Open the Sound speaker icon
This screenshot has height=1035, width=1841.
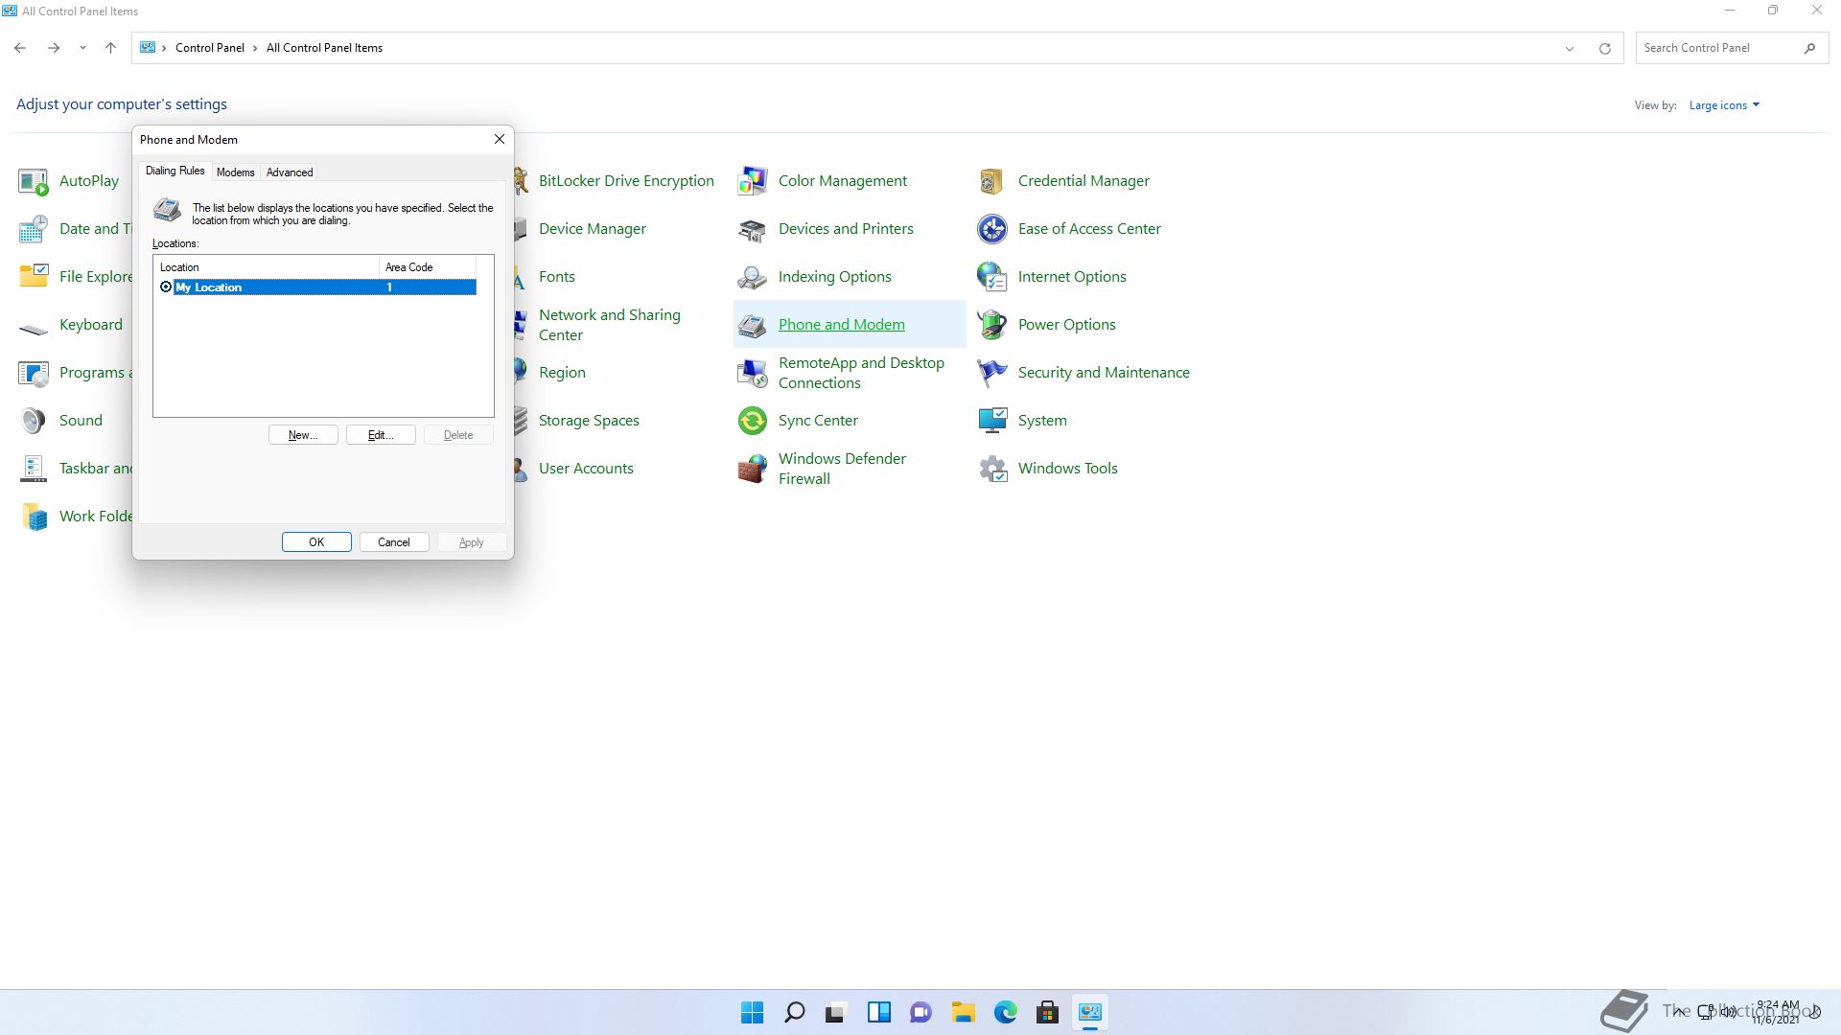click(x=34, y=421)
